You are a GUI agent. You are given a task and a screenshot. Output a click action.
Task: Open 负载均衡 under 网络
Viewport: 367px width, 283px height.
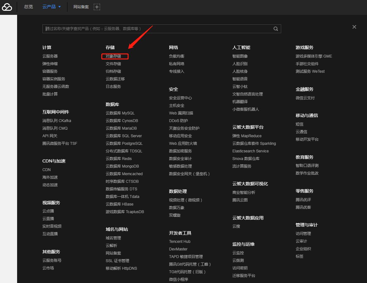pos(177,56)
